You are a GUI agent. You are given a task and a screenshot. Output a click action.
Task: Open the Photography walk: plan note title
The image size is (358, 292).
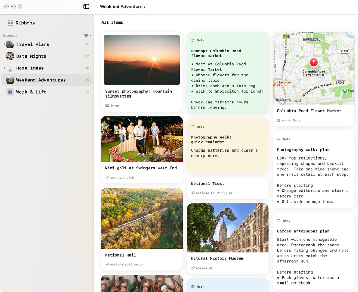pos(303,150)
